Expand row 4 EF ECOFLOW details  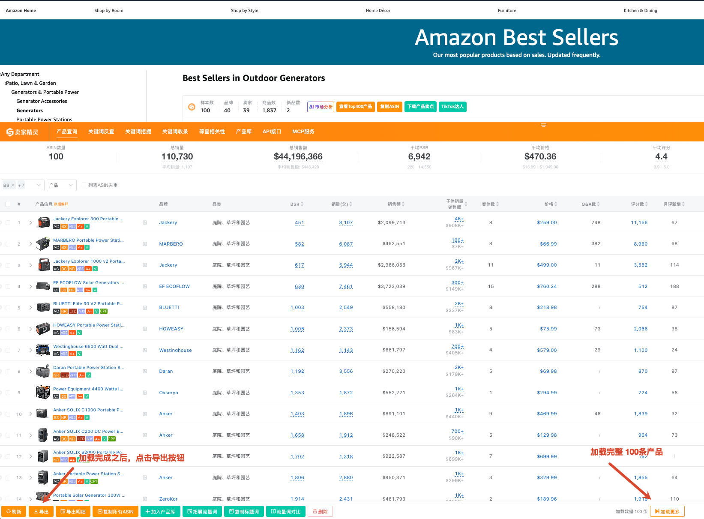pyautogui.click(x=30, y=286)
